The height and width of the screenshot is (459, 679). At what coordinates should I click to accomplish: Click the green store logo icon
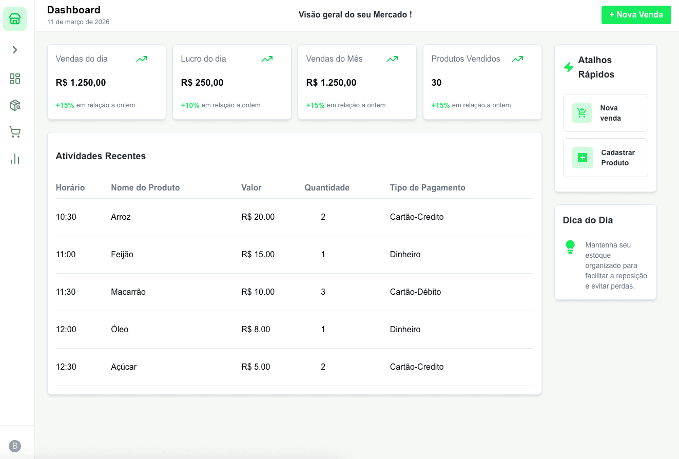[x=15, y=19]
